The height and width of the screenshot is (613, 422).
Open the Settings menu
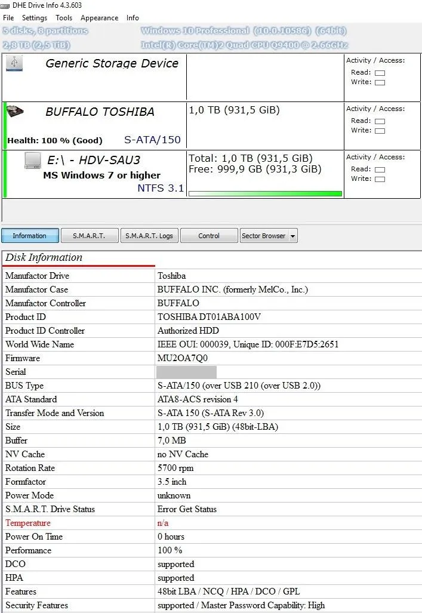[x=35, y=17]
